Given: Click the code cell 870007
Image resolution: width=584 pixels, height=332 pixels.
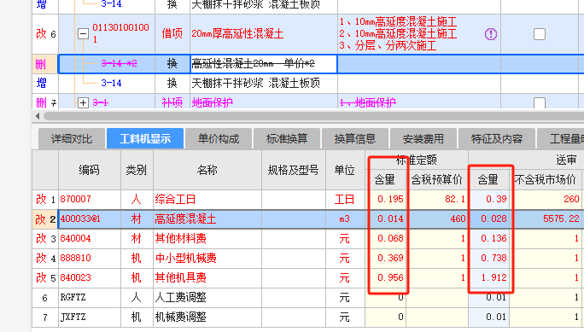Looking at the screenshot, I should [x=90, y=199].
